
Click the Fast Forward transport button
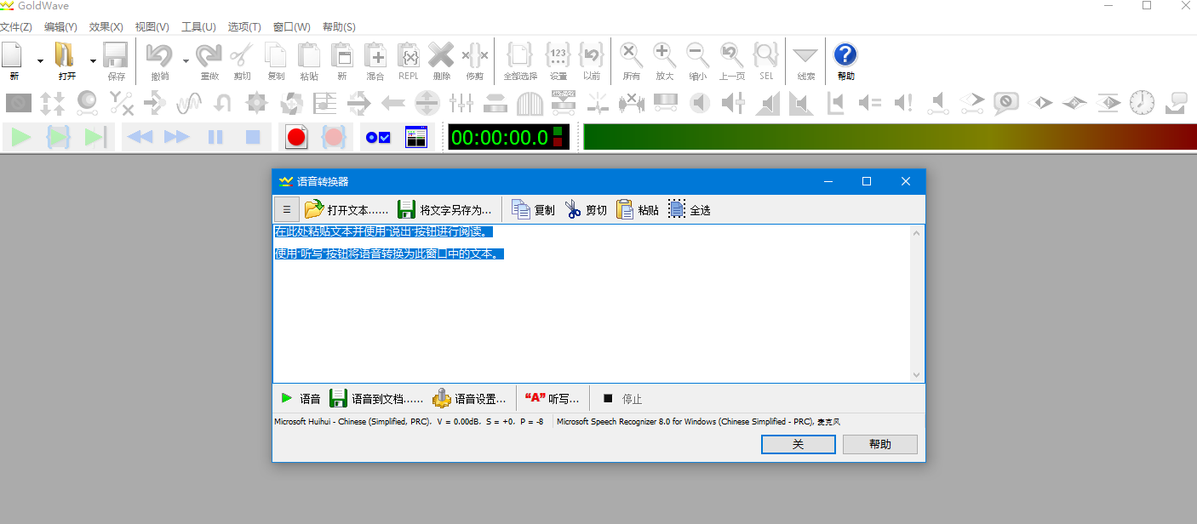177,137
